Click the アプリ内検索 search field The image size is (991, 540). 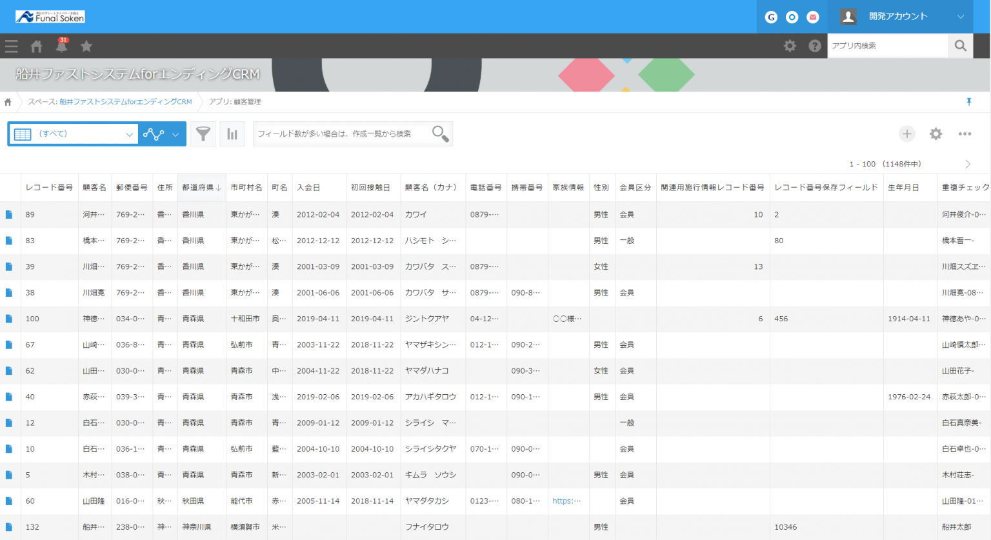[x=887, y=46]
